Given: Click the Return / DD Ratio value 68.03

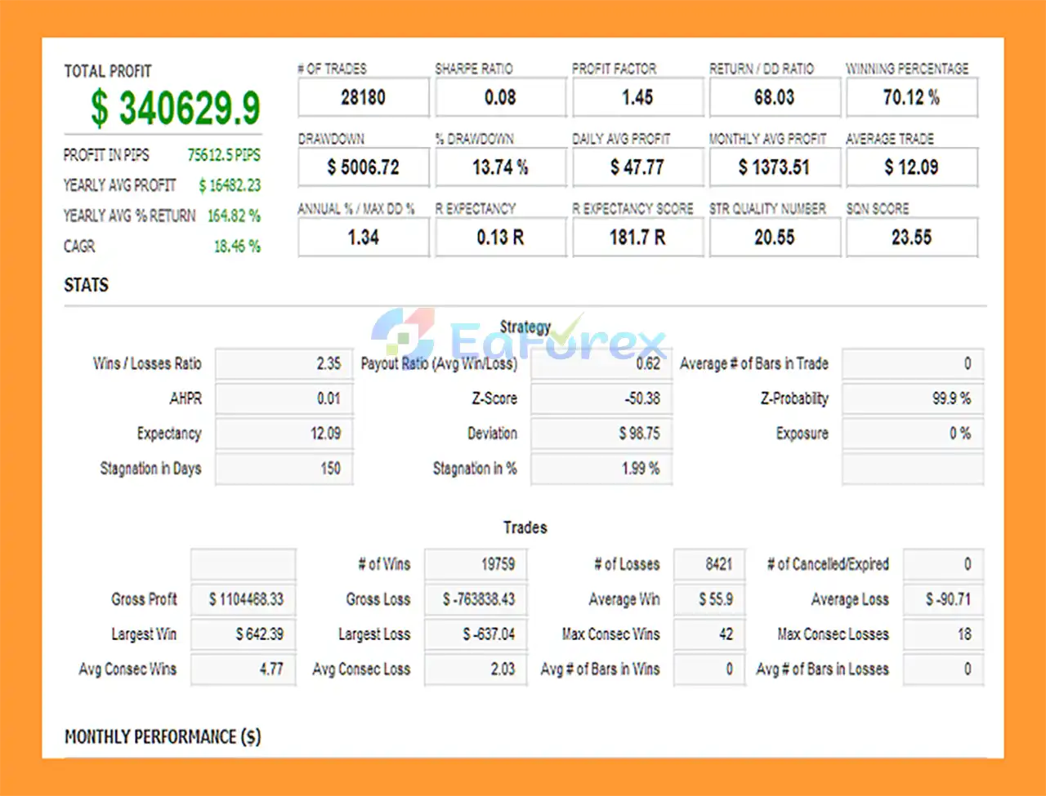Looking at the screenshot, I should [x=774, y=98].
